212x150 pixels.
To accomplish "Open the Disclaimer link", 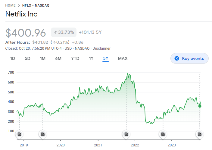I will (x=101, y=49).
